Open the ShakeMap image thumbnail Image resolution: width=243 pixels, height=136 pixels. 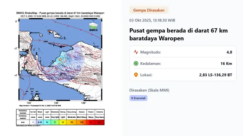60,69
